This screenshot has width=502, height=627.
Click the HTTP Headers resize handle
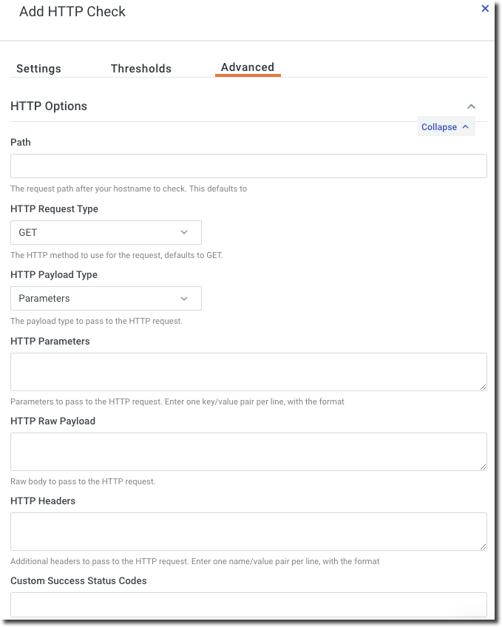(483, 546)
